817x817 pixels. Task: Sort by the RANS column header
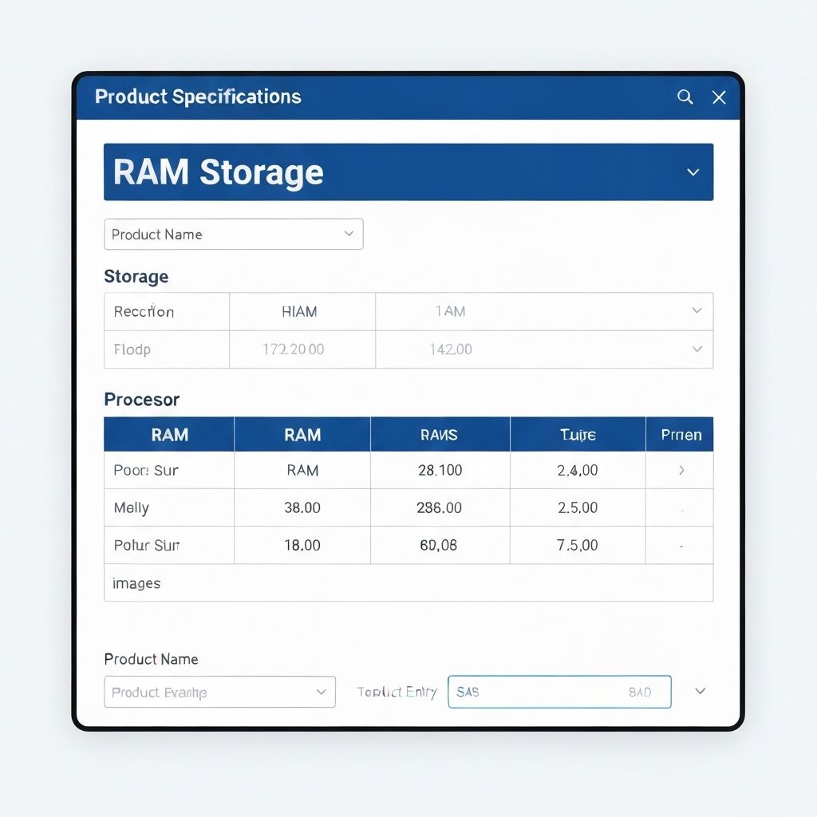pos(440,435)
